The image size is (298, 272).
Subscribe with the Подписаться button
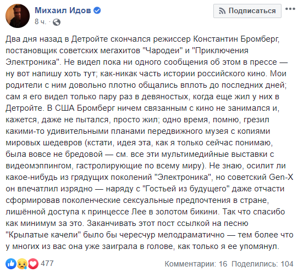pos(247,11)
